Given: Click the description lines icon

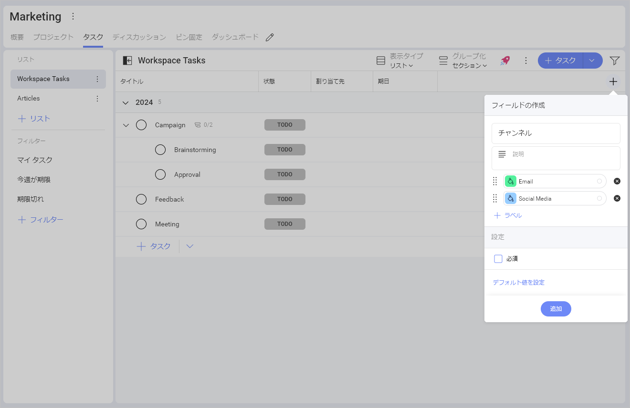Looking at the screenshot, I should click(502, 154).
